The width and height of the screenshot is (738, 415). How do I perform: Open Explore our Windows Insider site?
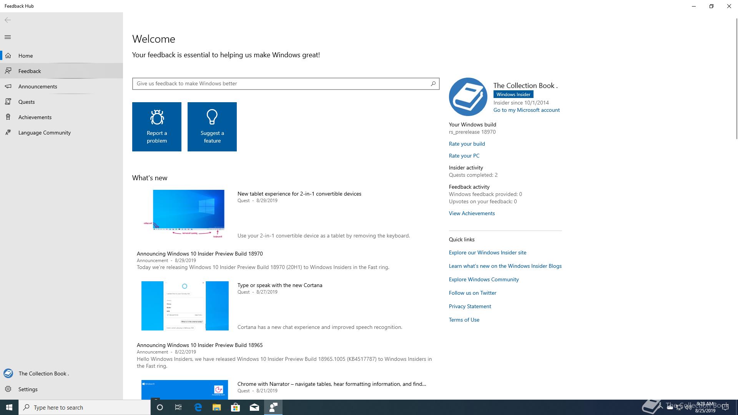(487, 252)
